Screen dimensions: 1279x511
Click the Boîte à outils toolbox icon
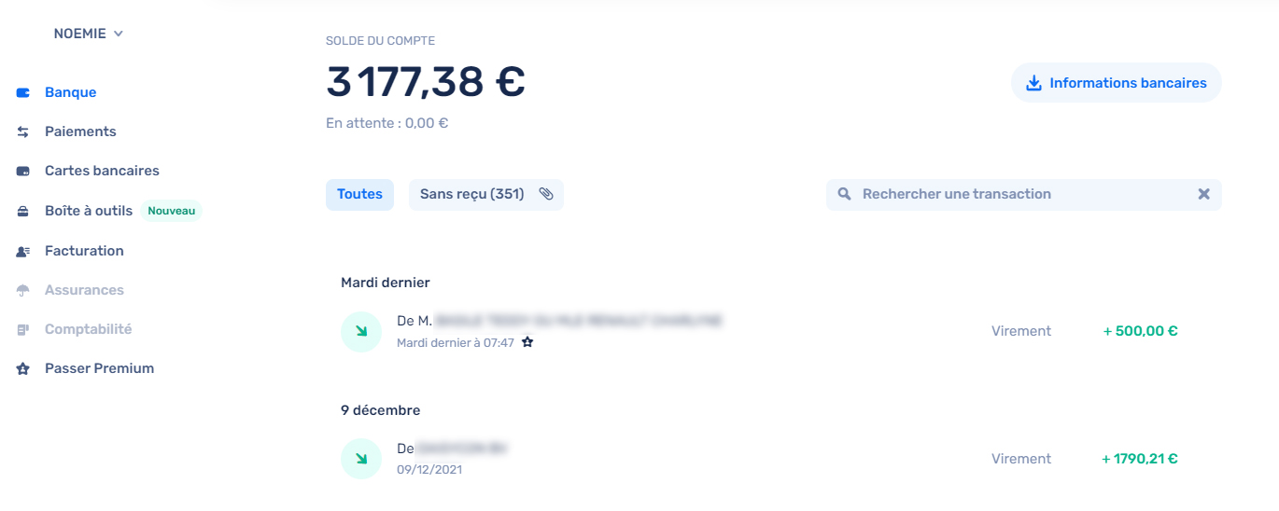coord(23,211)
